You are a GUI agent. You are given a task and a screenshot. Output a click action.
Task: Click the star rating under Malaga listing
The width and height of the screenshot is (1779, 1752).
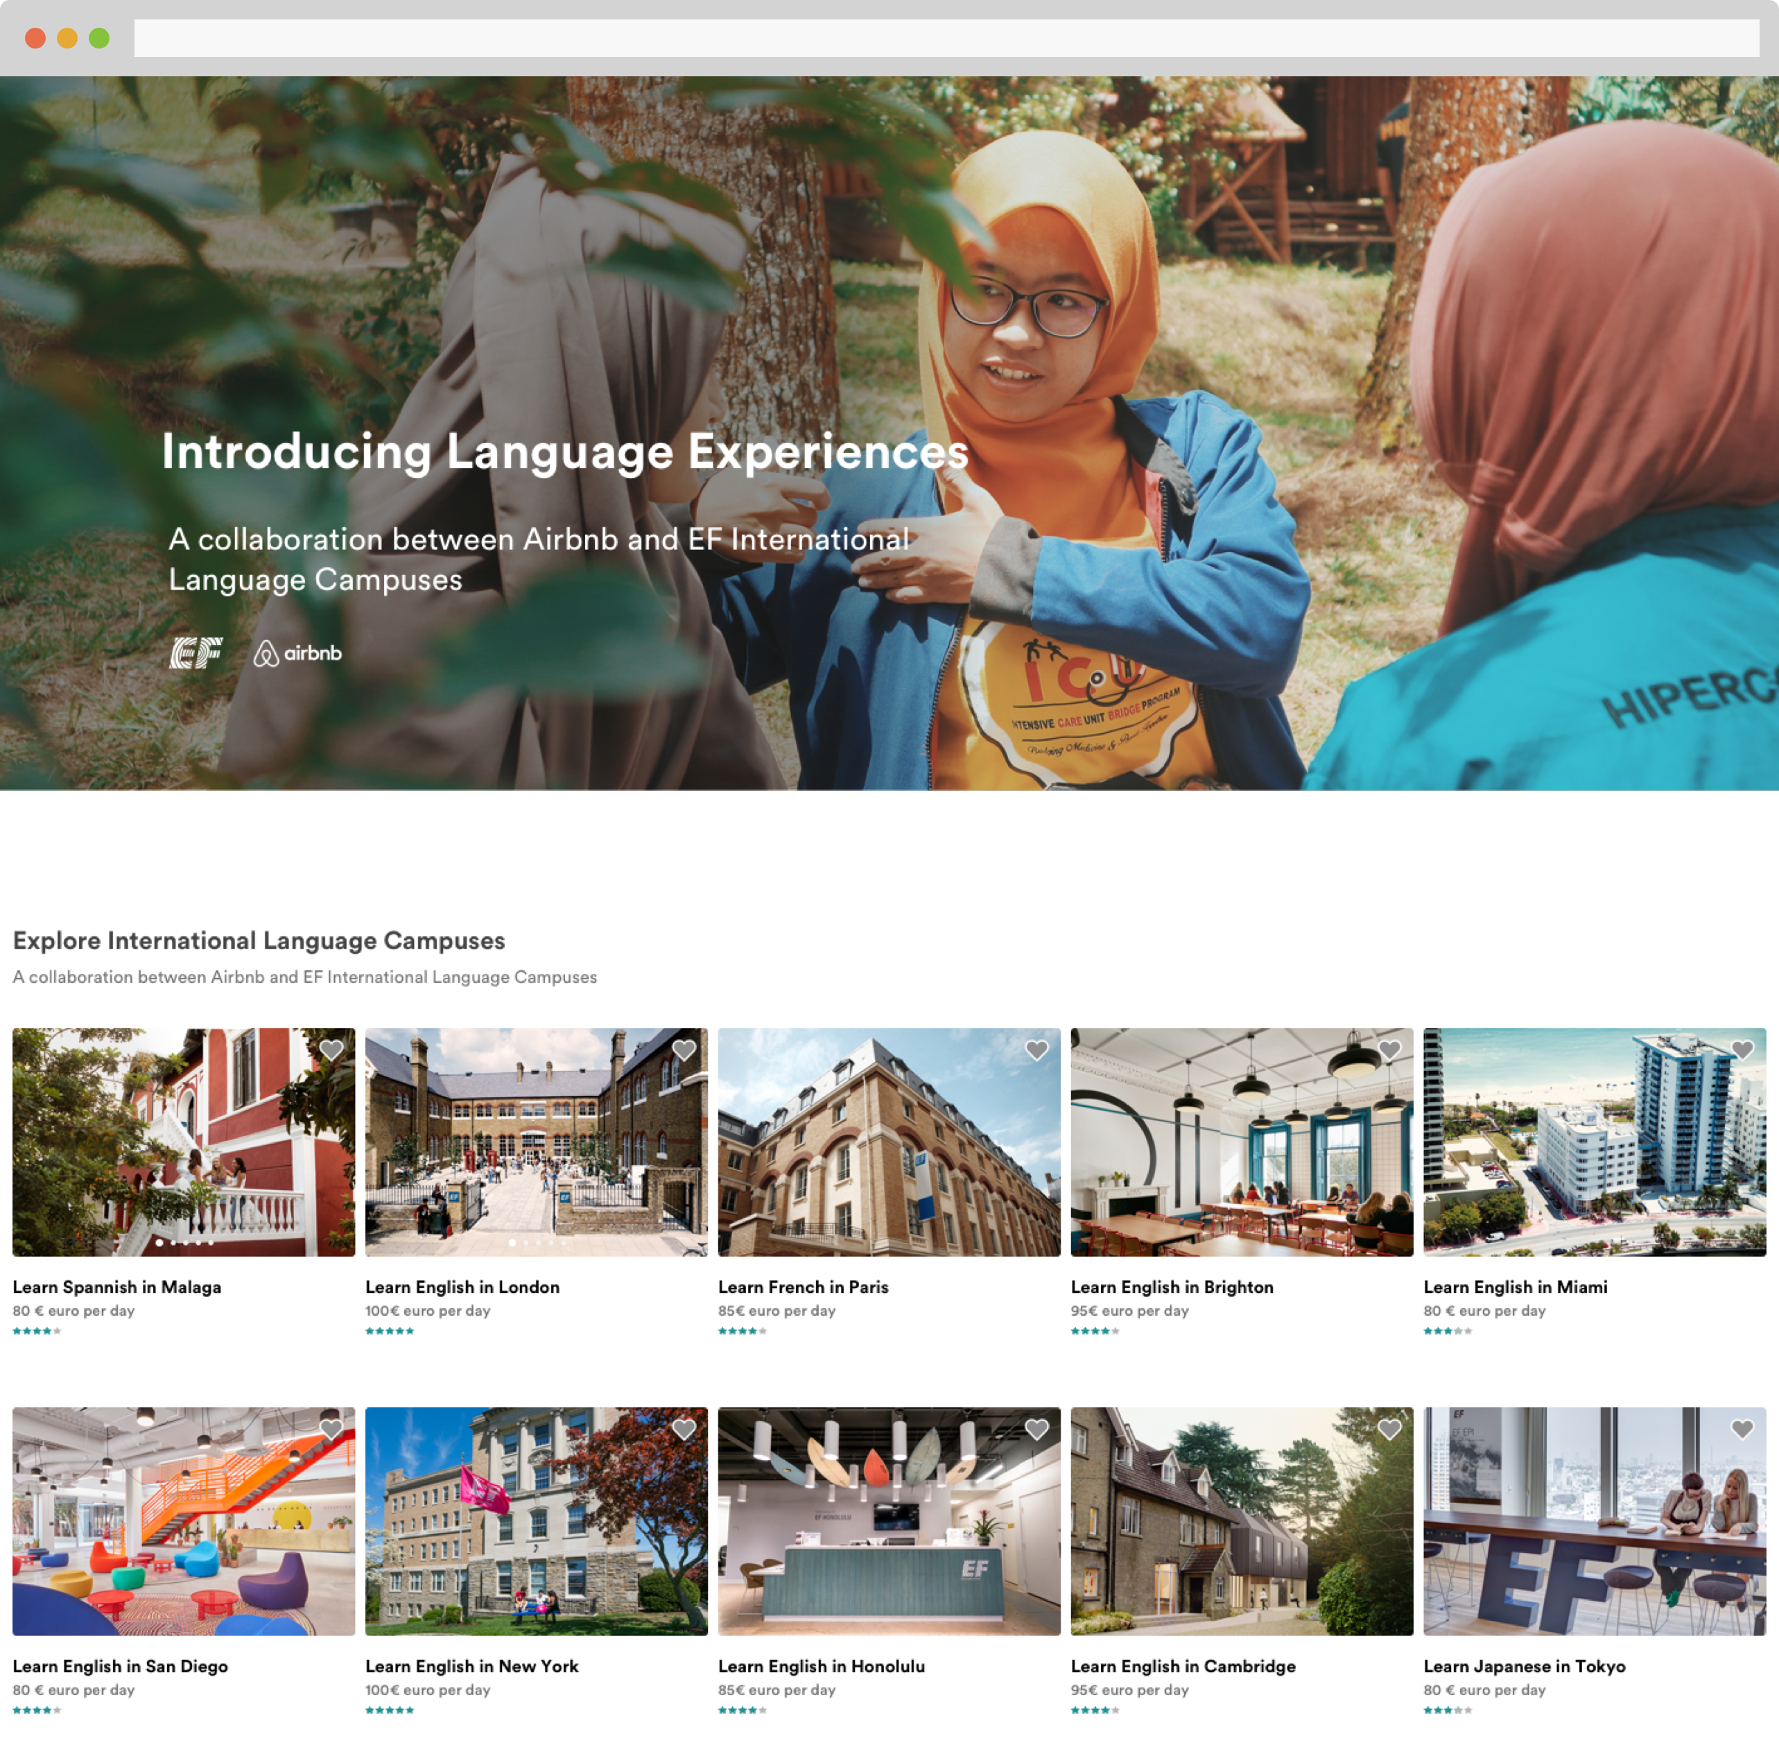coord(37,1330)
